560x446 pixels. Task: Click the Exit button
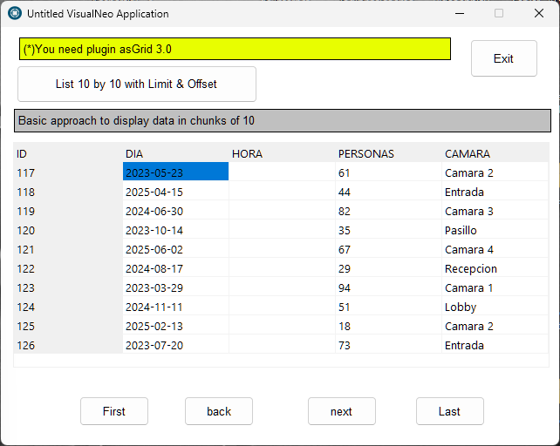click(503, 58)
